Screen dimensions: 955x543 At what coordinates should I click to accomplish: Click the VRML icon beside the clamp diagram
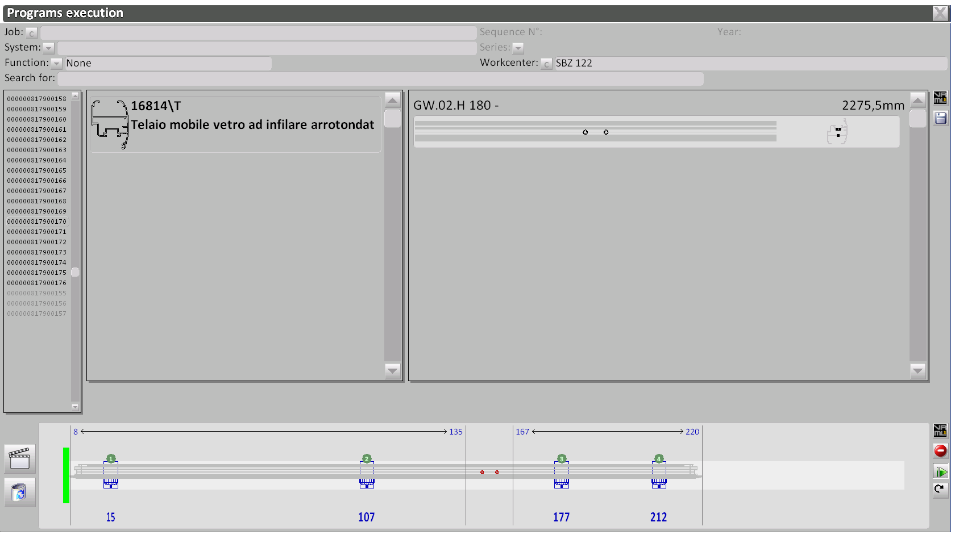tap(940, 431)
